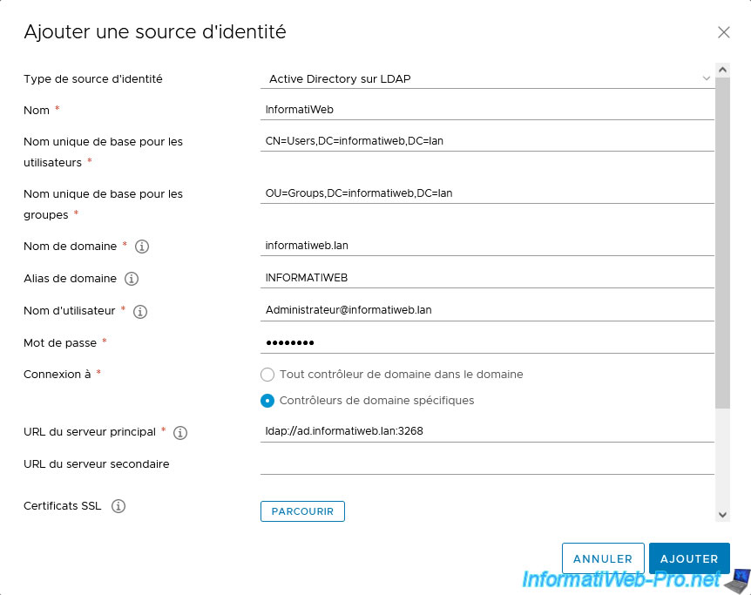Click info icon next to Certificats SSL
The image size is (751, 595).
click(118, 506)
